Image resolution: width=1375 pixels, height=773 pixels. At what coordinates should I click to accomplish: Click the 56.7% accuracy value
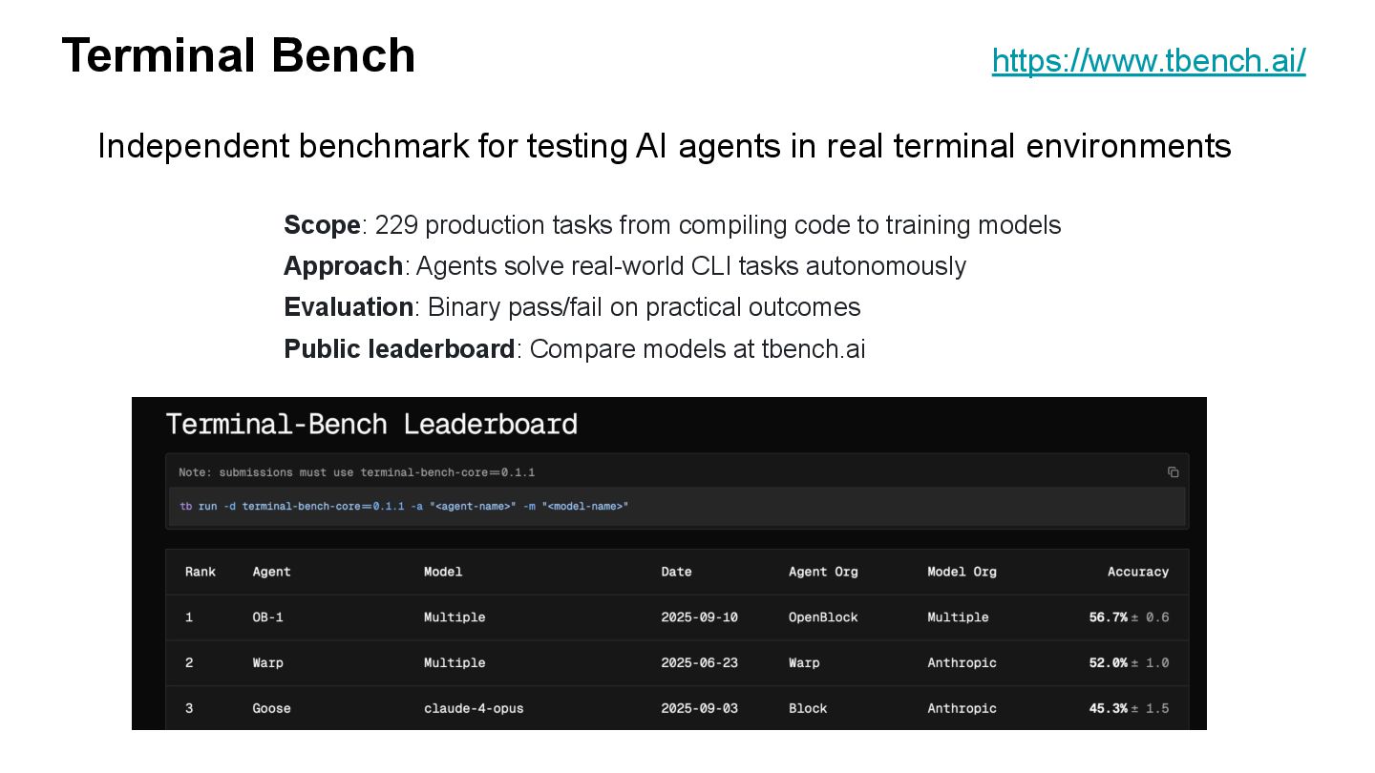[x=1108, y=617]
